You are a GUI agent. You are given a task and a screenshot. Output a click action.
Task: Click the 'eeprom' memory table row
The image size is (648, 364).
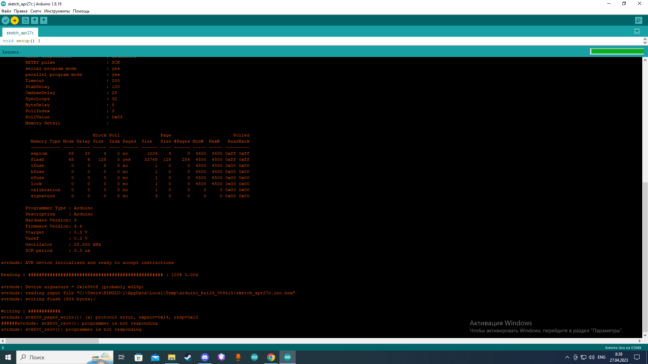(x=140, y=154)
